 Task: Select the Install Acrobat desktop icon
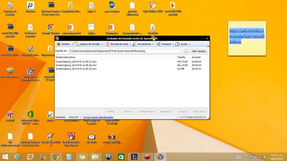coord(71,139)
